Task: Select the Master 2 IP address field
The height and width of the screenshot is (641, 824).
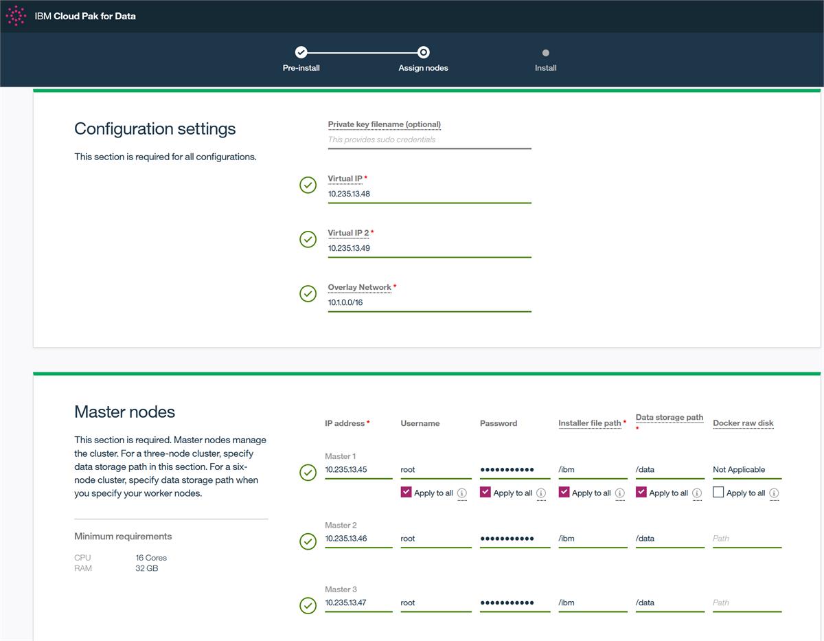Action: 358,539
